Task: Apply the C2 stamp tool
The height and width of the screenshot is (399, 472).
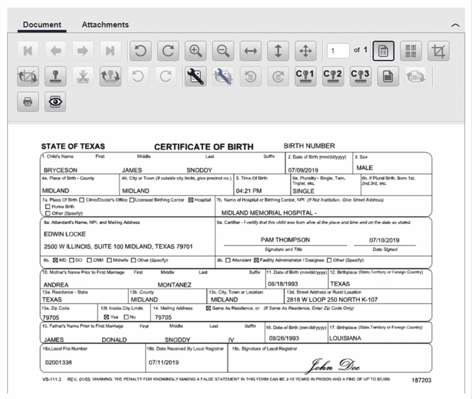Action: point(333,76)
